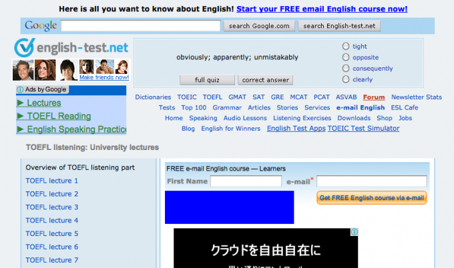Click the 'full quiz' button
454x268 pixels.
(x=207, y=80)
